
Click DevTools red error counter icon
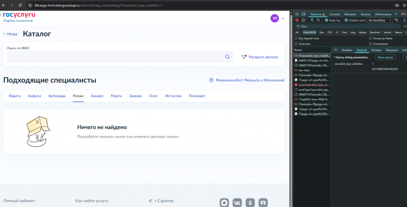(404, 14)
